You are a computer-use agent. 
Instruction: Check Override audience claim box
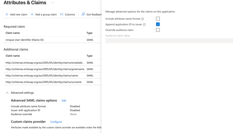click(x=158, y=30)
